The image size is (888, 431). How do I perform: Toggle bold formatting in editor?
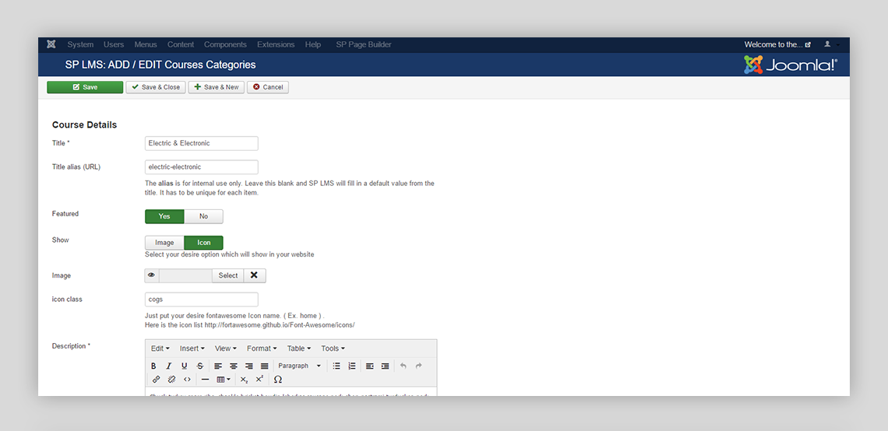[153, 366]
